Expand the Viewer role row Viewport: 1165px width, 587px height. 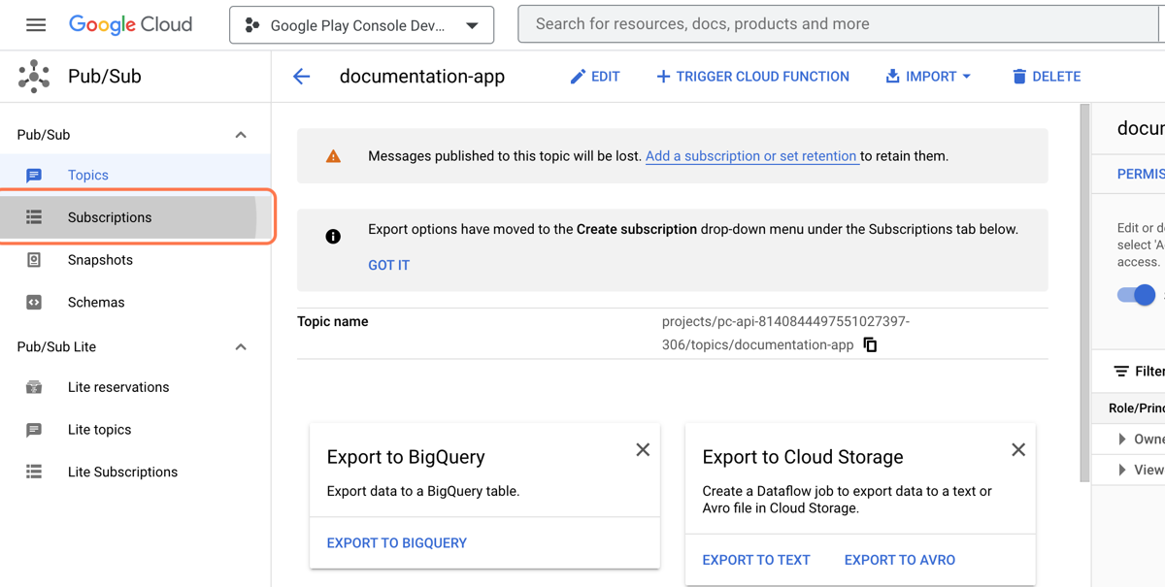click(x=1122, y=470)
